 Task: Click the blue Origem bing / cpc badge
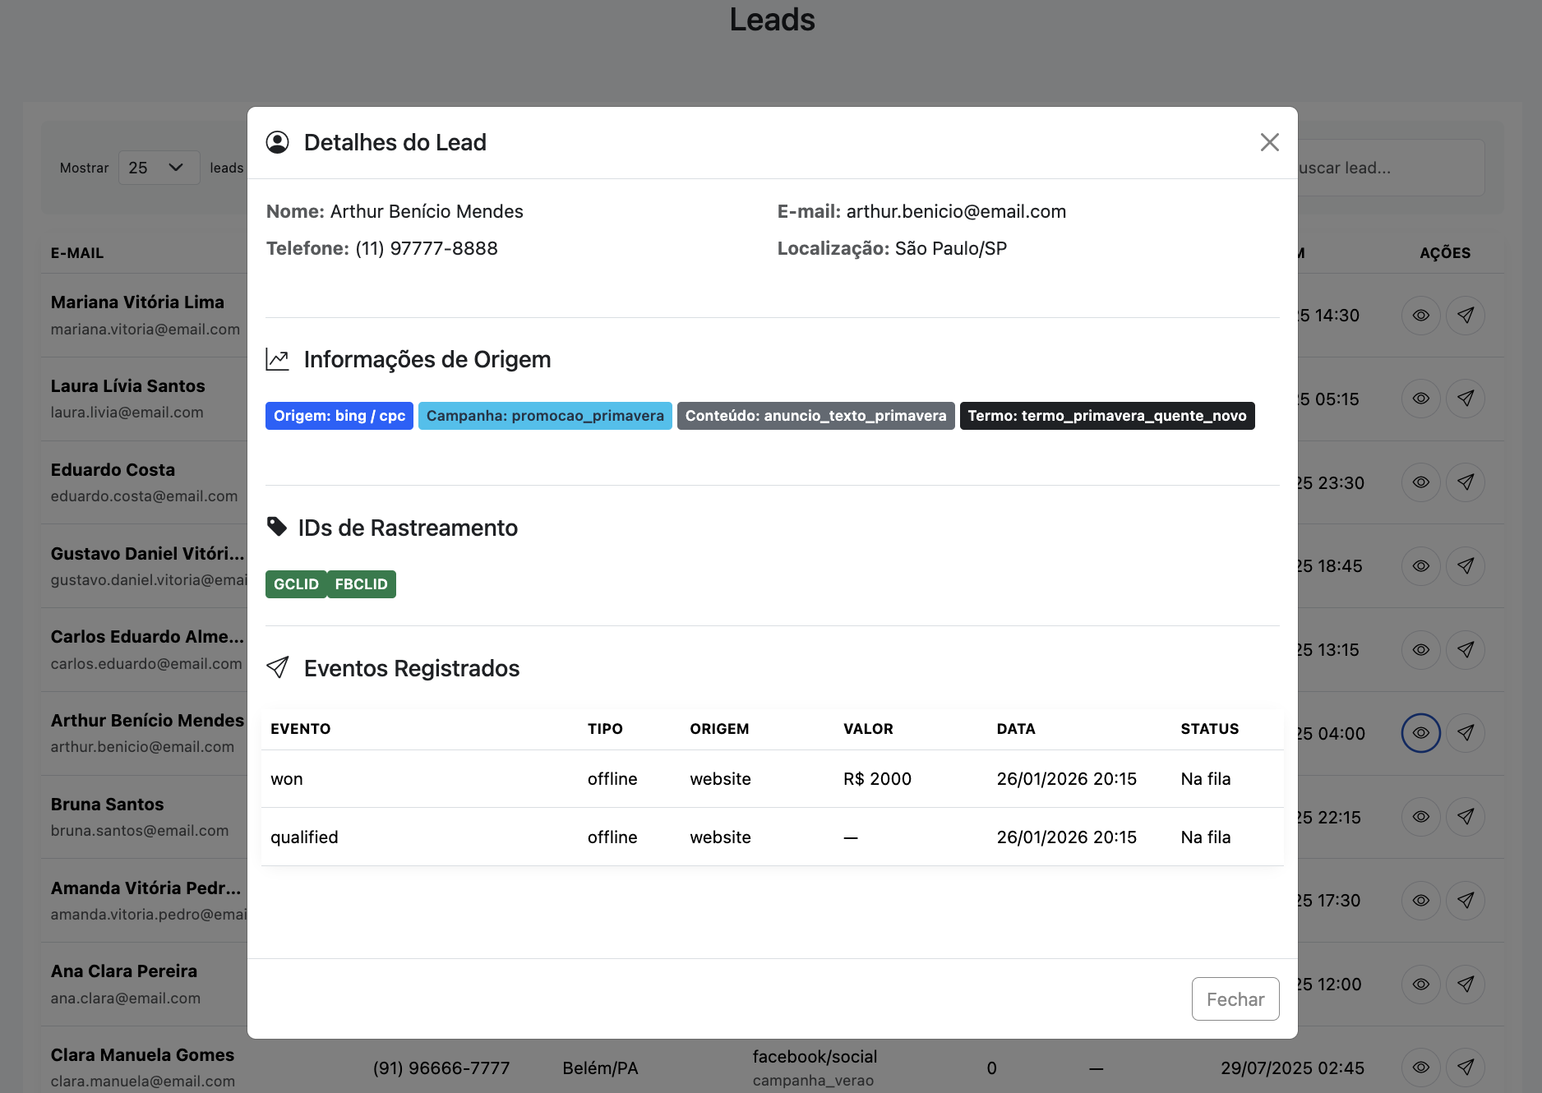click(339, 416)
